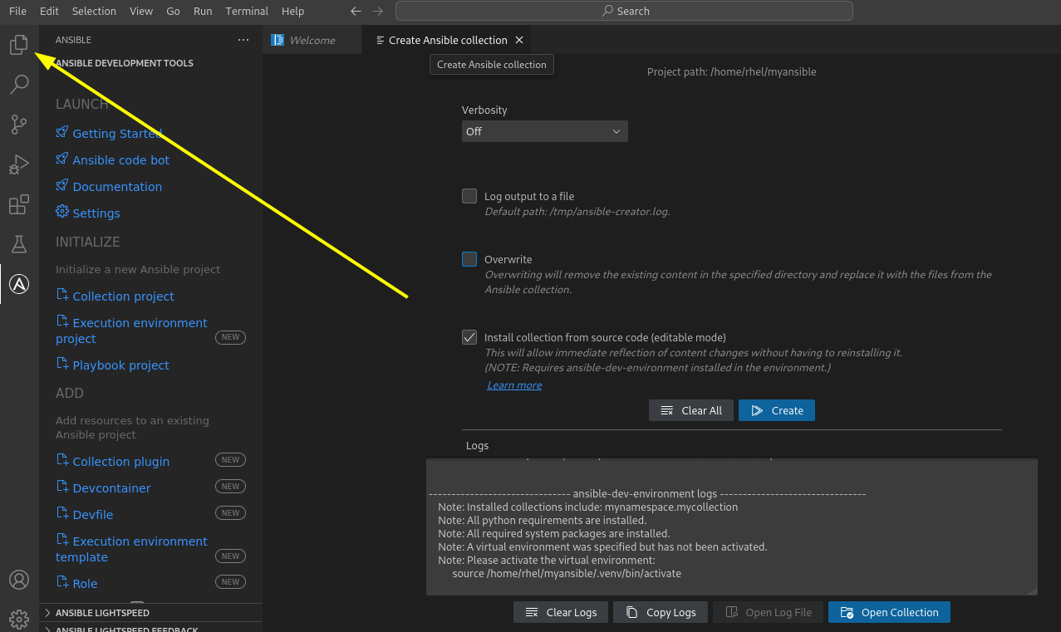
Task: Click the Search command center box
Action: (x=624, y=12)
